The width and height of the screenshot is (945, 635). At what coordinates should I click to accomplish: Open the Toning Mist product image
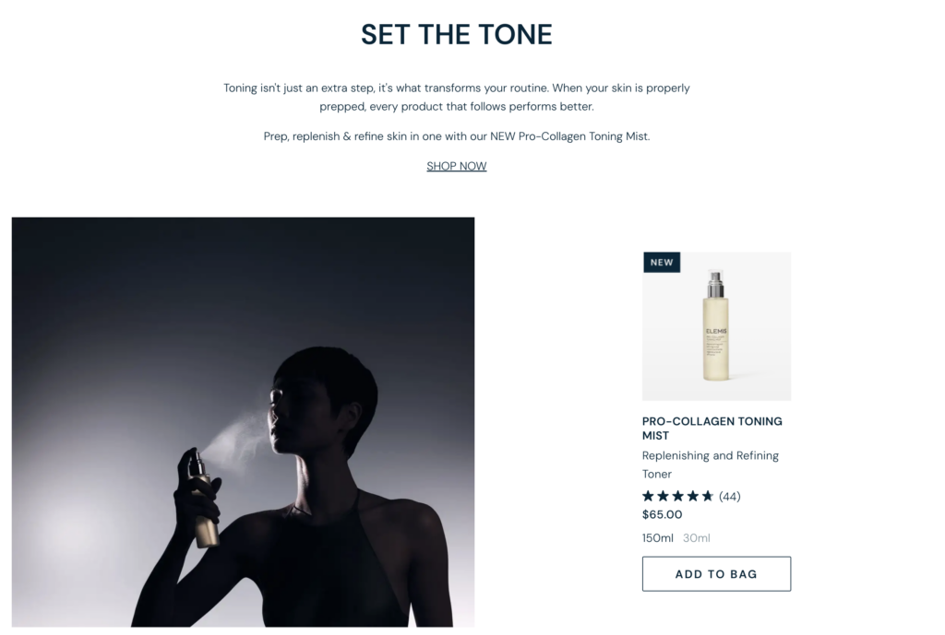click(x=716, y=326)
